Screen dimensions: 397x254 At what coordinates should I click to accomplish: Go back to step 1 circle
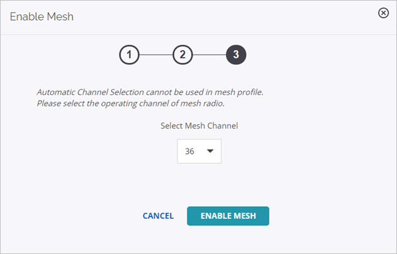tap(129, 55)
